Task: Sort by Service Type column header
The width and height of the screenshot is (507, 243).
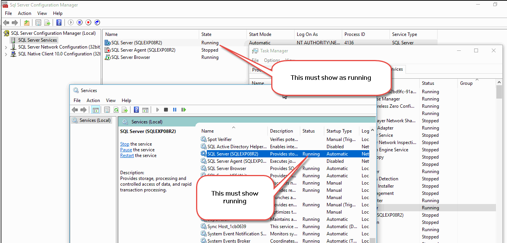Action: click(x=414, y=34)
